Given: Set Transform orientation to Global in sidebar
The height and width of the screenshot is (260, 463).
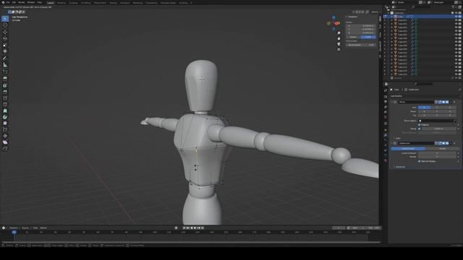Looking at the screenshot, I should point(353,37).
